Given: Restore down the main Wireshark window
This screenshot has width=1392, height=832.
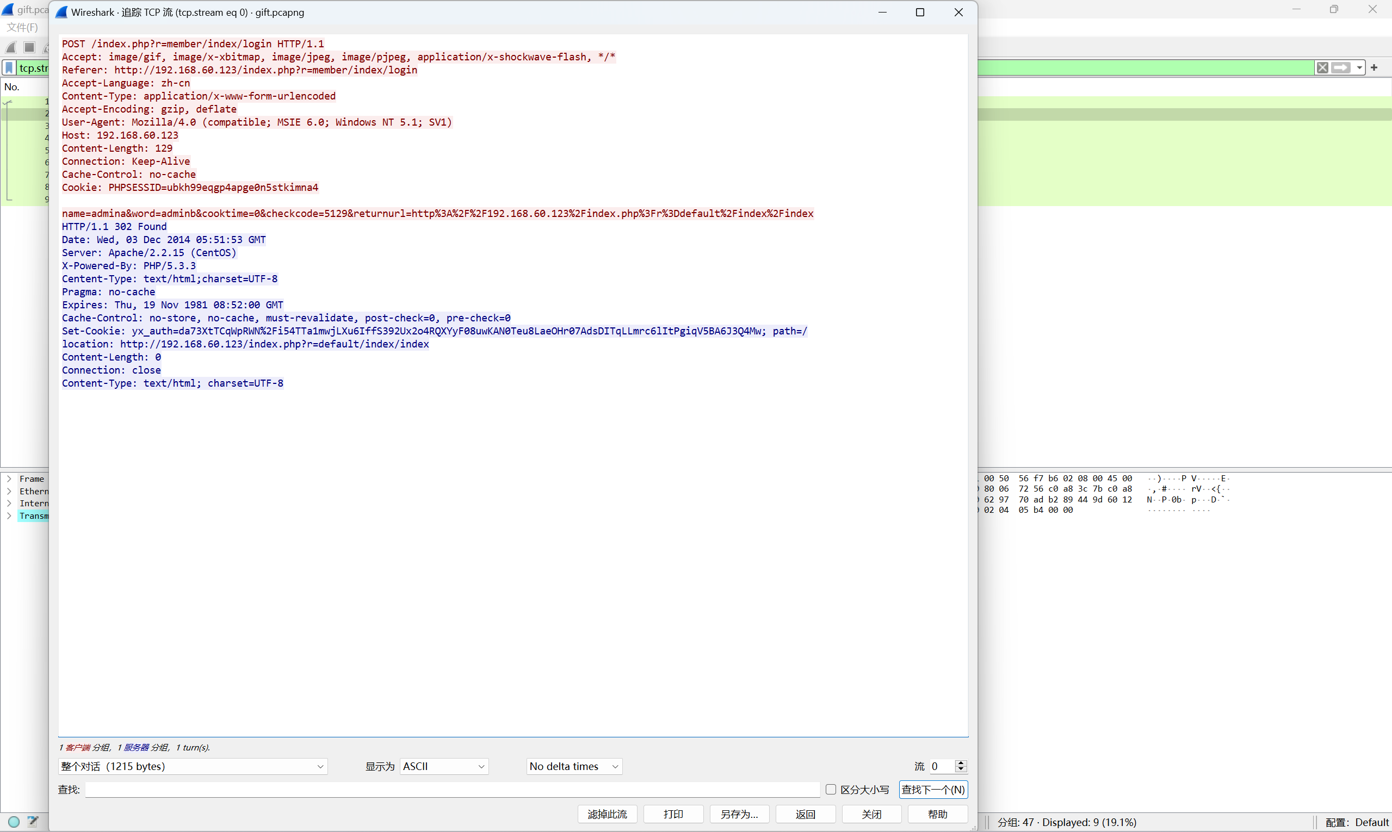Looking at the screenshot, I should (1334, 10).
